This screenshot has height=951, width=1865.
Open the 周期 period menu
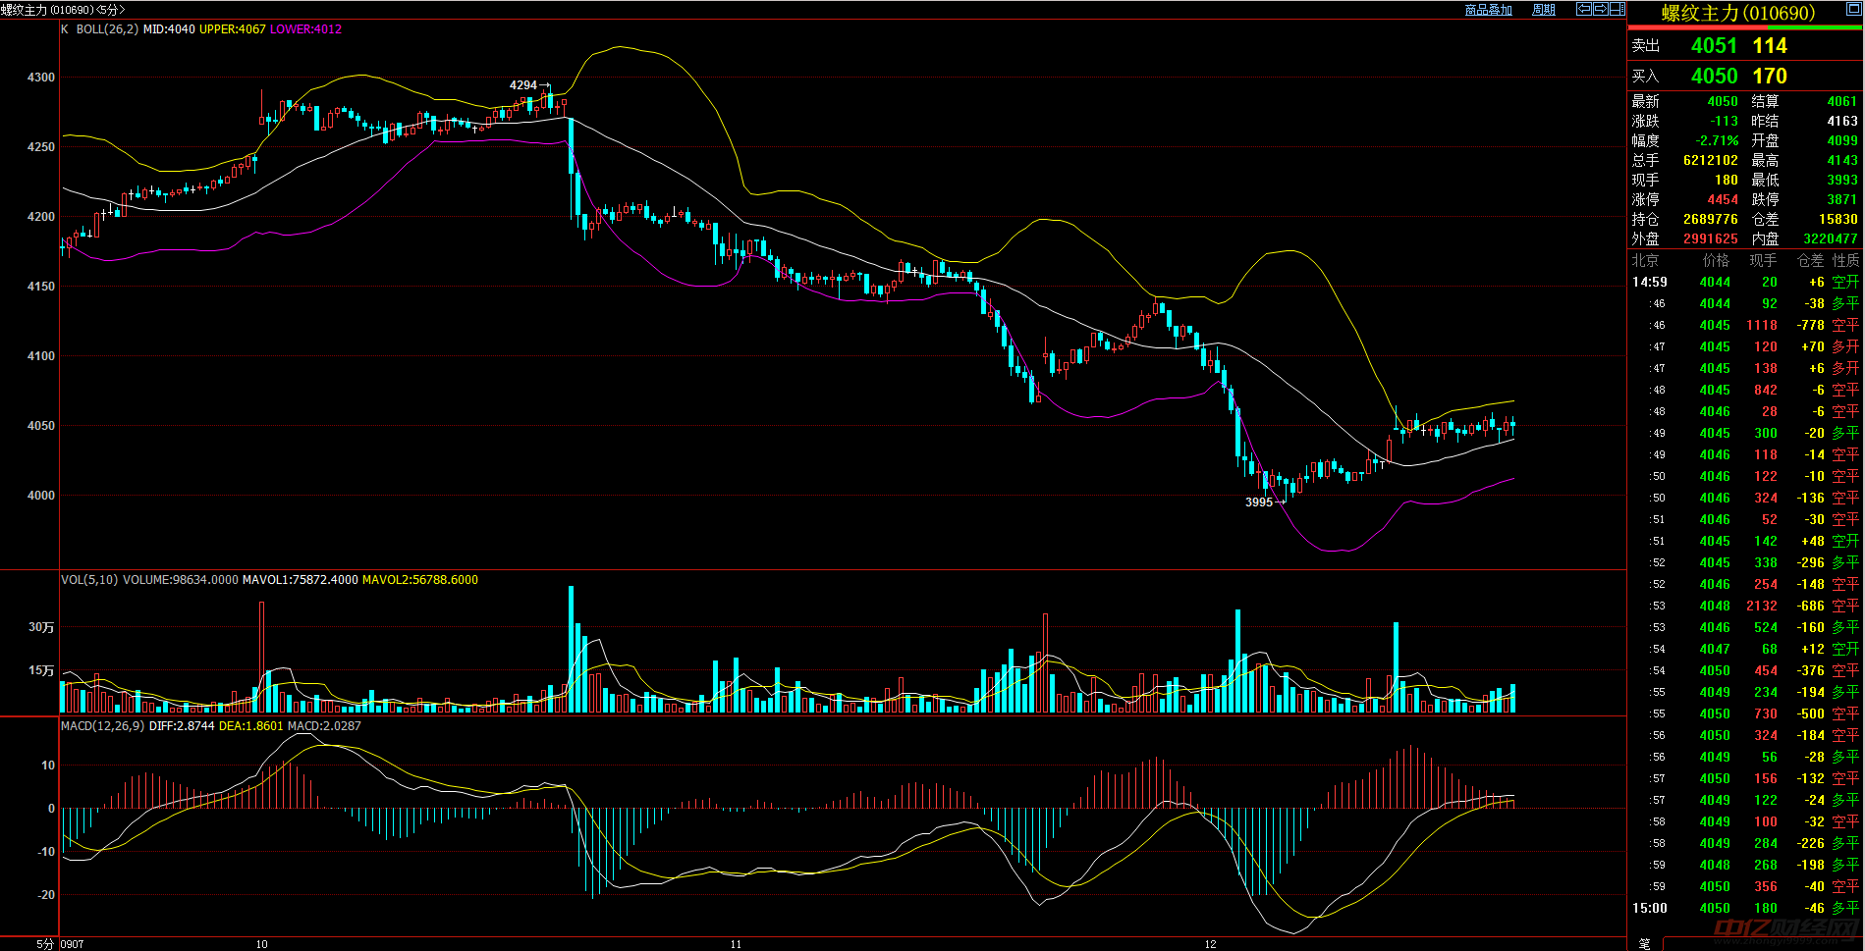pos(1544,10)
